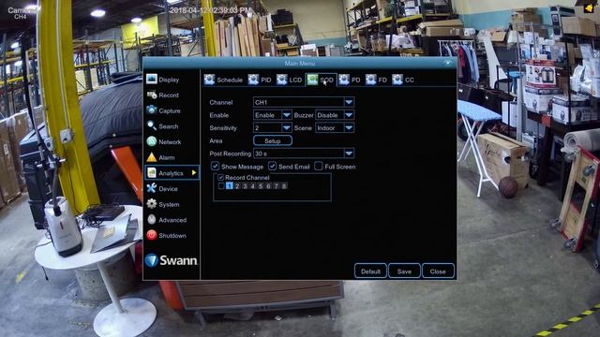Toggle record channel 5
This screenshot has height=337, width=600.
click(261, 186)
